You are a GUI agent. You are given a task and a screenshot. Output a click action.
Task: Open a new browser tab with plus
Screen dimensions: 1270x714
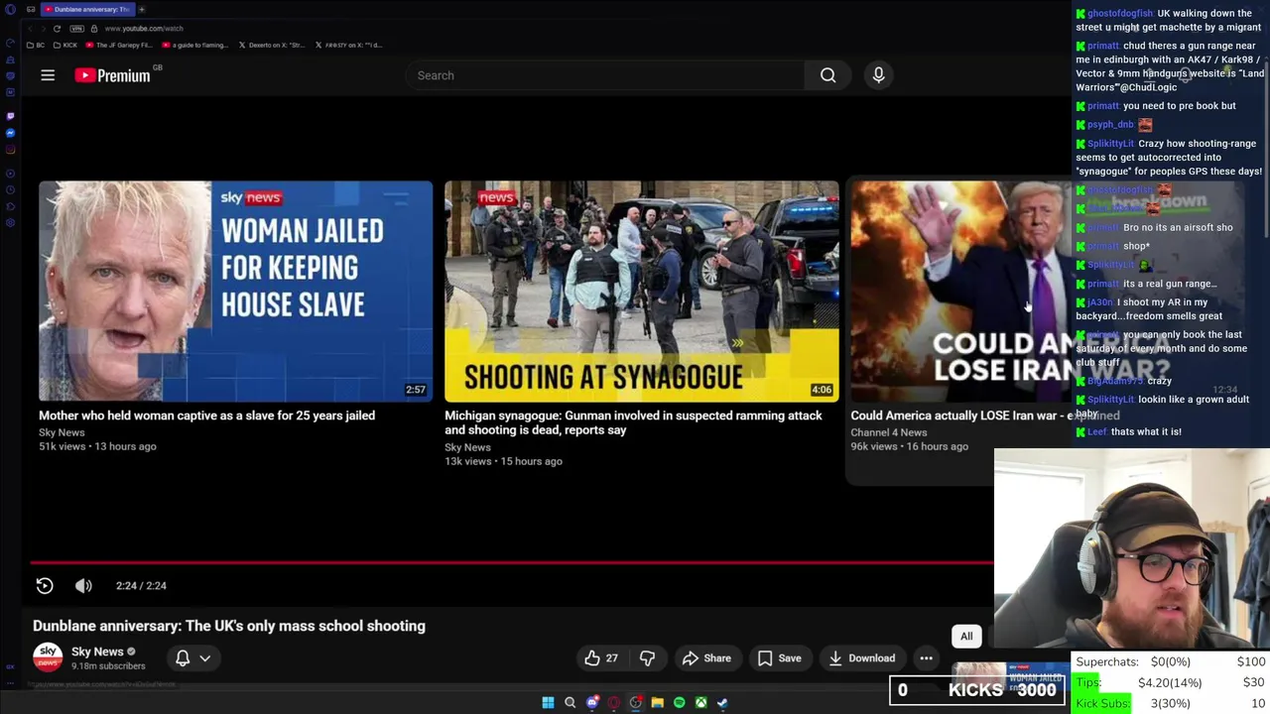[142, 10]
